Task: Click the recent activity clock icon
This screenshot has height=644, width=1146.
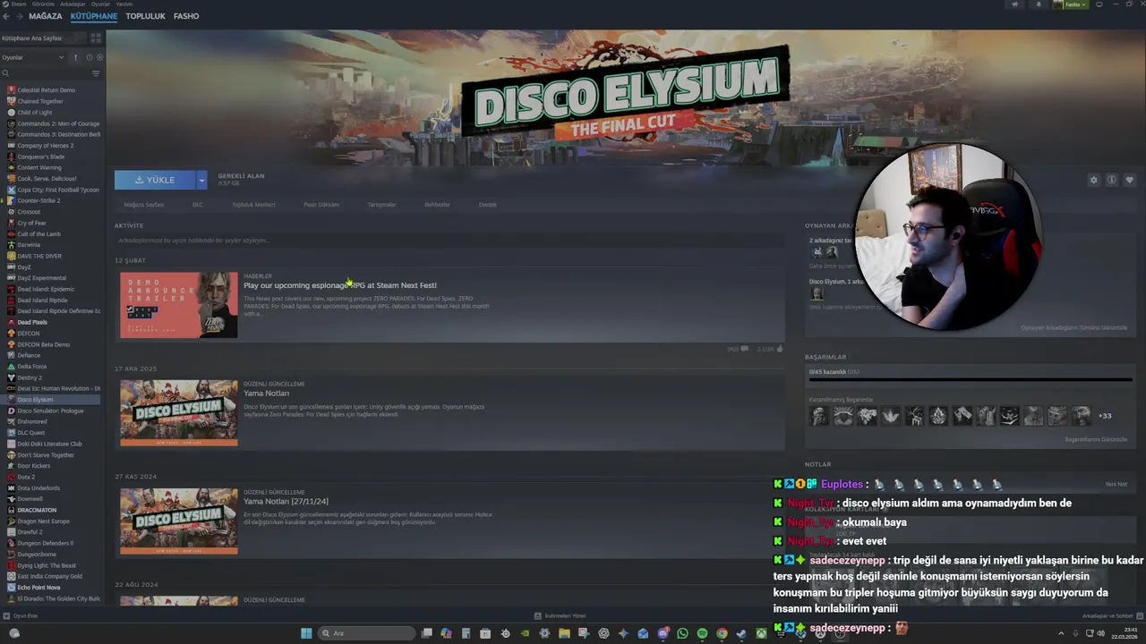Action: click(x=89, y=57)
